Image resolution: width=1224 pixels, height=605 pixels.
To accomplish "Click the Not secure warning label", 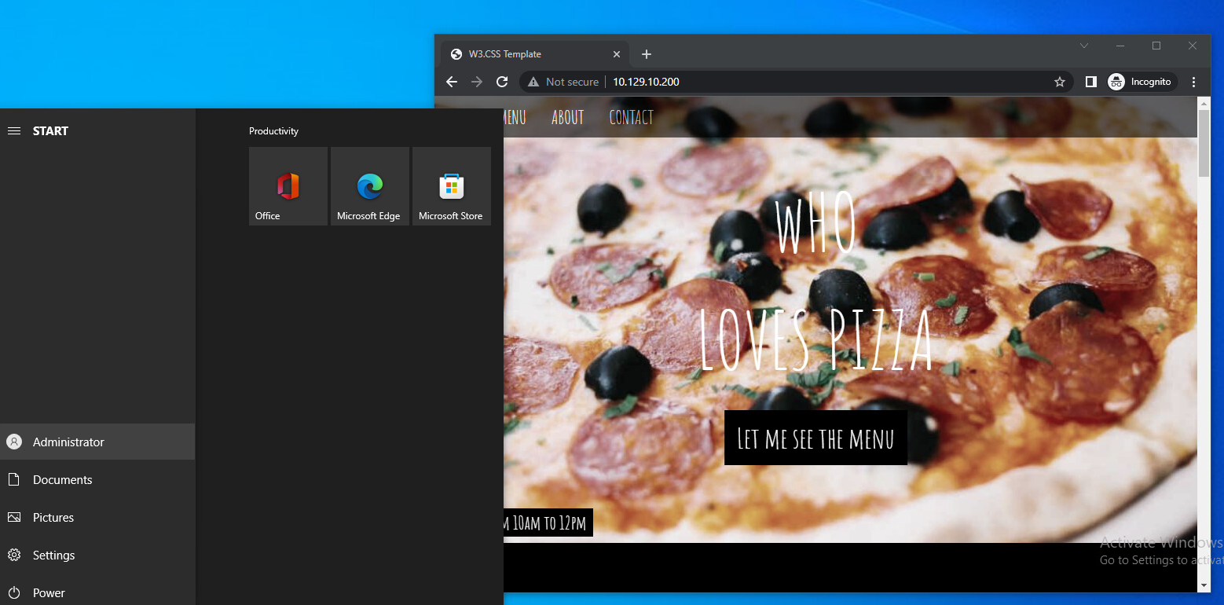I will (x=571, y=82).
